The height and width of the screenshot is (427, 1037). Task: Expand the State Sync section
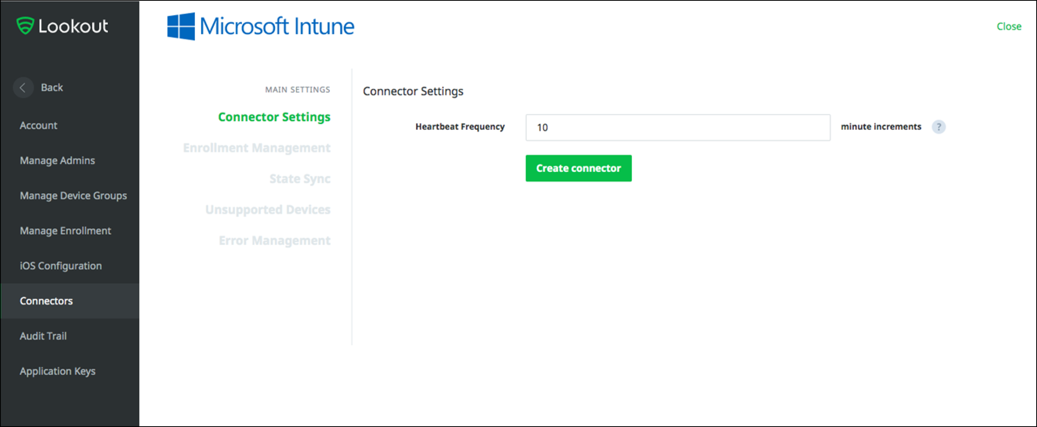tap(300, 178)
